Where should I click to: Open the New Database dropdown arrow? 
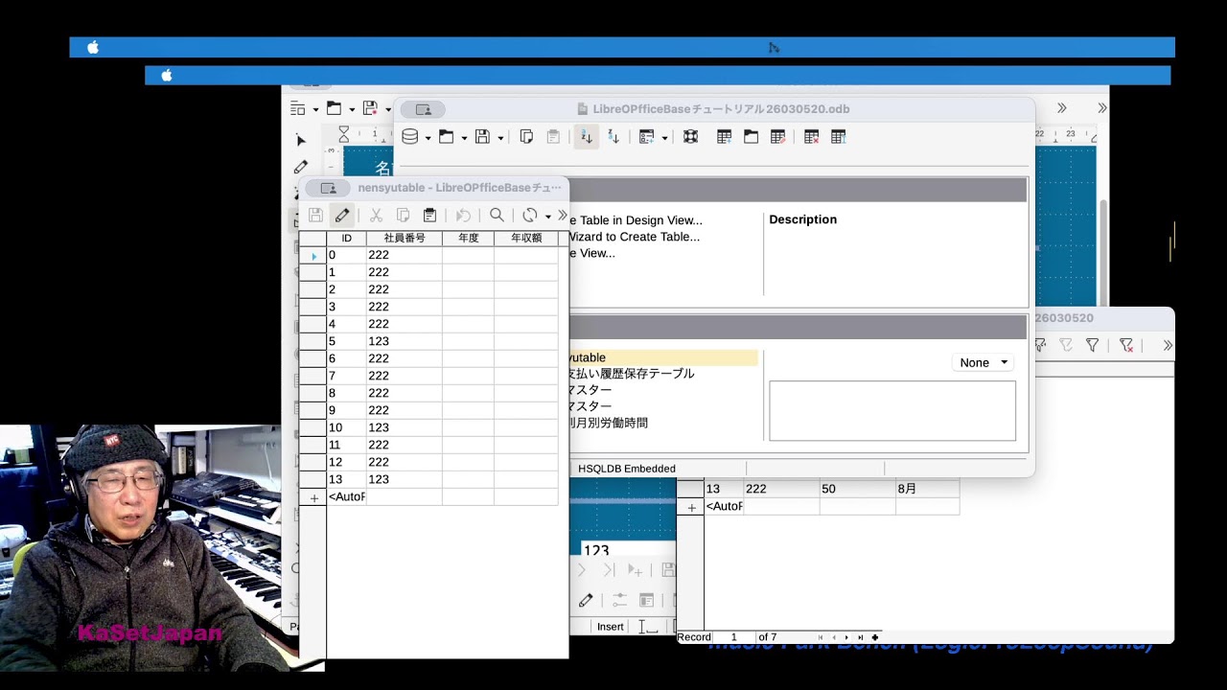click(428, 138)
